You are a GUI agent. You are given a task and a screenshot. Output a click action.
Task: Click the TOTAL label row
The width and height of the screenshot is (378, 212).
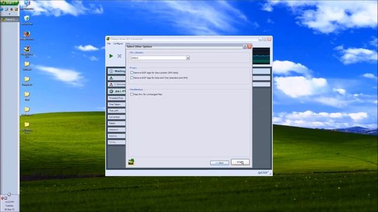117,143
